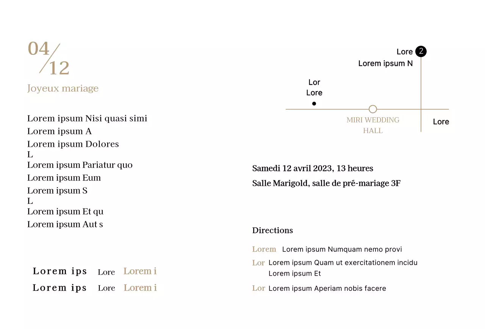The height and width of the screenshot is (329, 485).
Task: Click the second gold 'Lorem i' link
Action: [x=140, y=288]
